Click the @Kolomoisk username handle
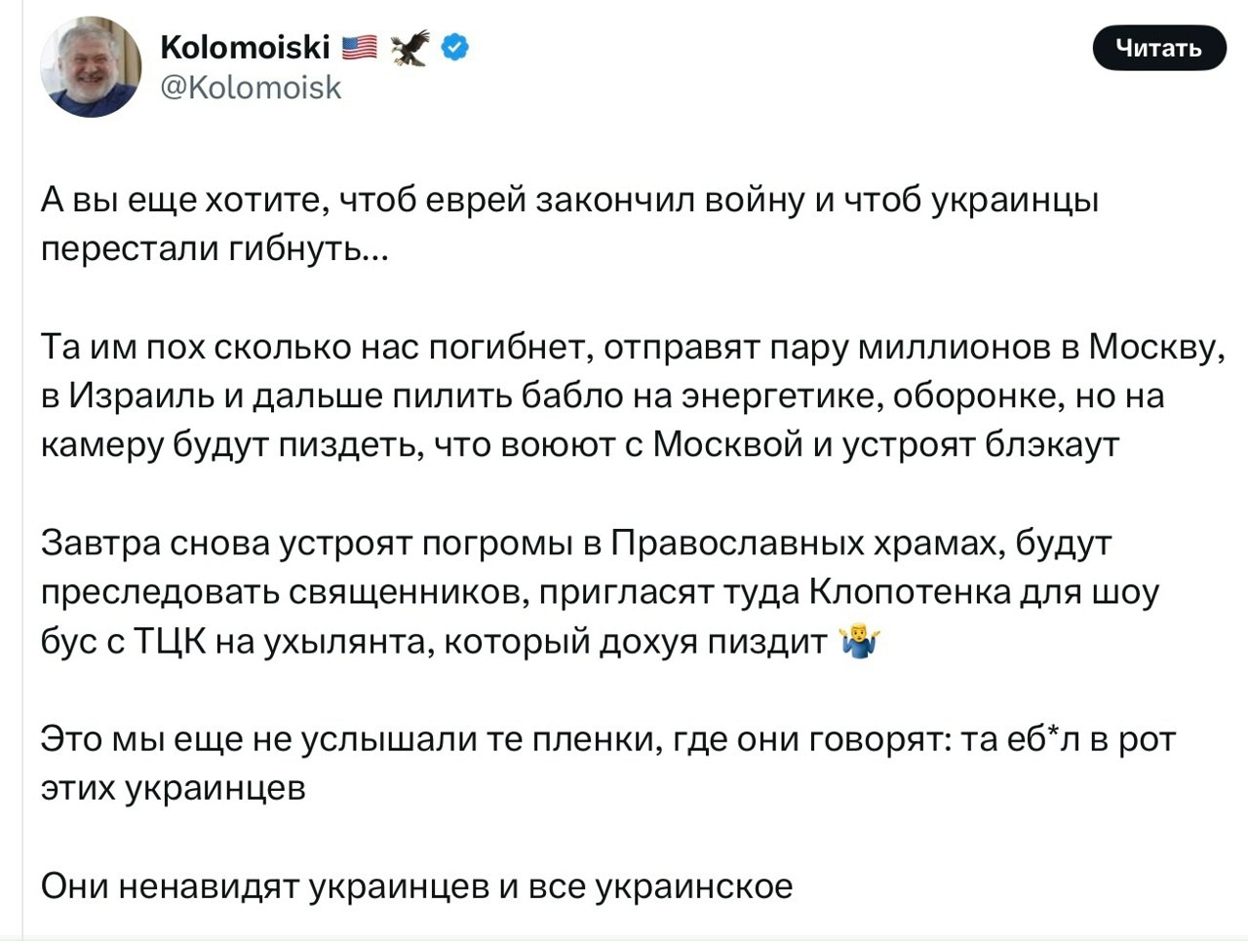 click(251, 88)
